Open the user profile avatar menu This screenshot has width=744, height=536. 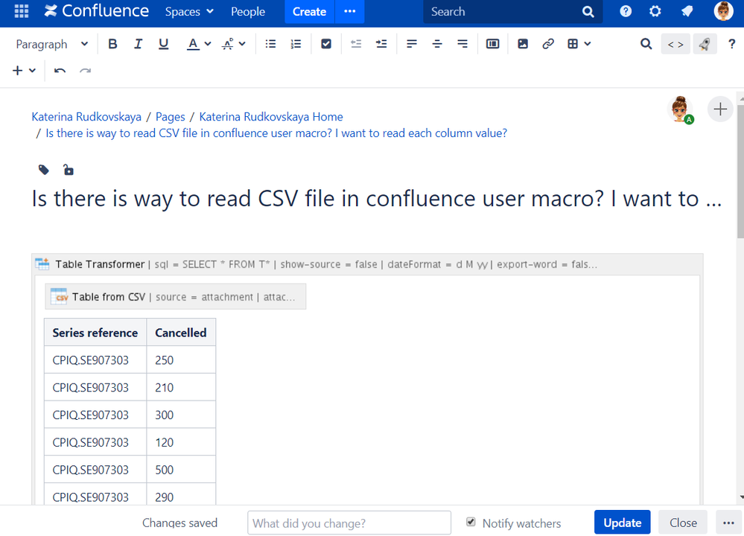[x=724, y=11]
